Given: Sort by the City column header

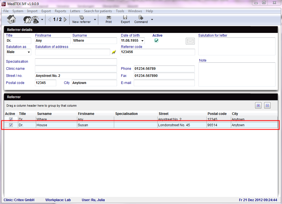Looking at the screenshot, I should 254,113.
